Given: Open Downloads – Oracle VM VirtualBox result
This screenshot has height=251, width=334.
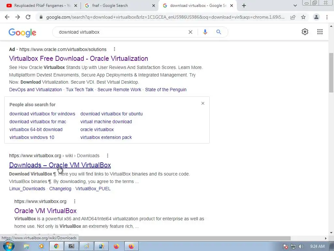Looking at the screenshot, I should click(60, 165).
